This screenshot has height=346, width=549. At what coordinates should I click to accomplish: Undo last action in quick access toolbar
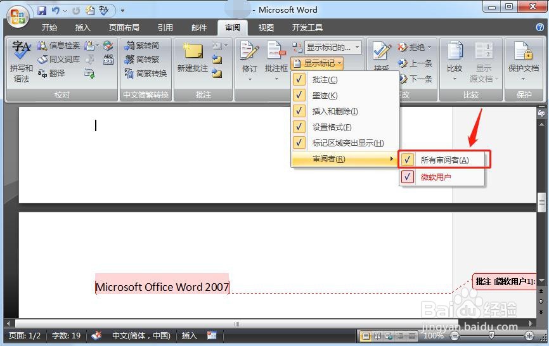55,11
